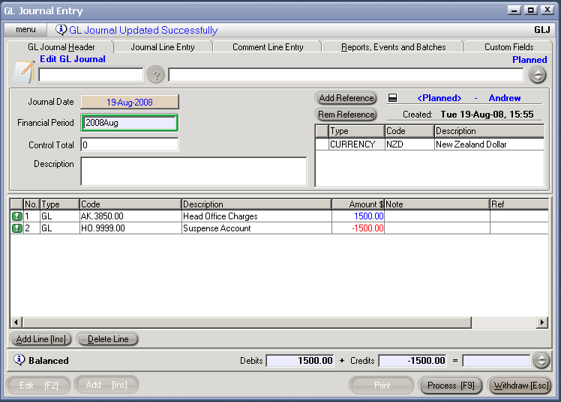561x402 pixels.
Task: Click the Financial Period field 2008Aug
Action: pos(130,123)
